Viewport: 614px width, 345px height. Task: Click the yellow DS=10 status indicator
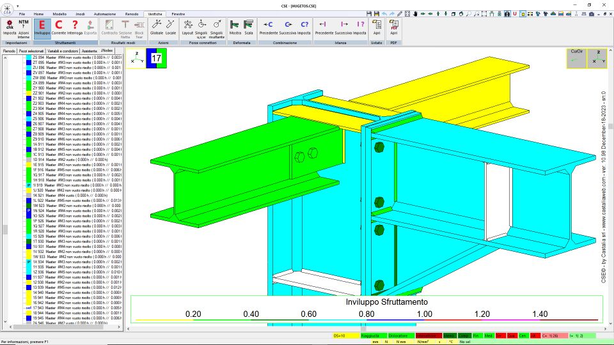pyautogui.click(x=346, y=336)
